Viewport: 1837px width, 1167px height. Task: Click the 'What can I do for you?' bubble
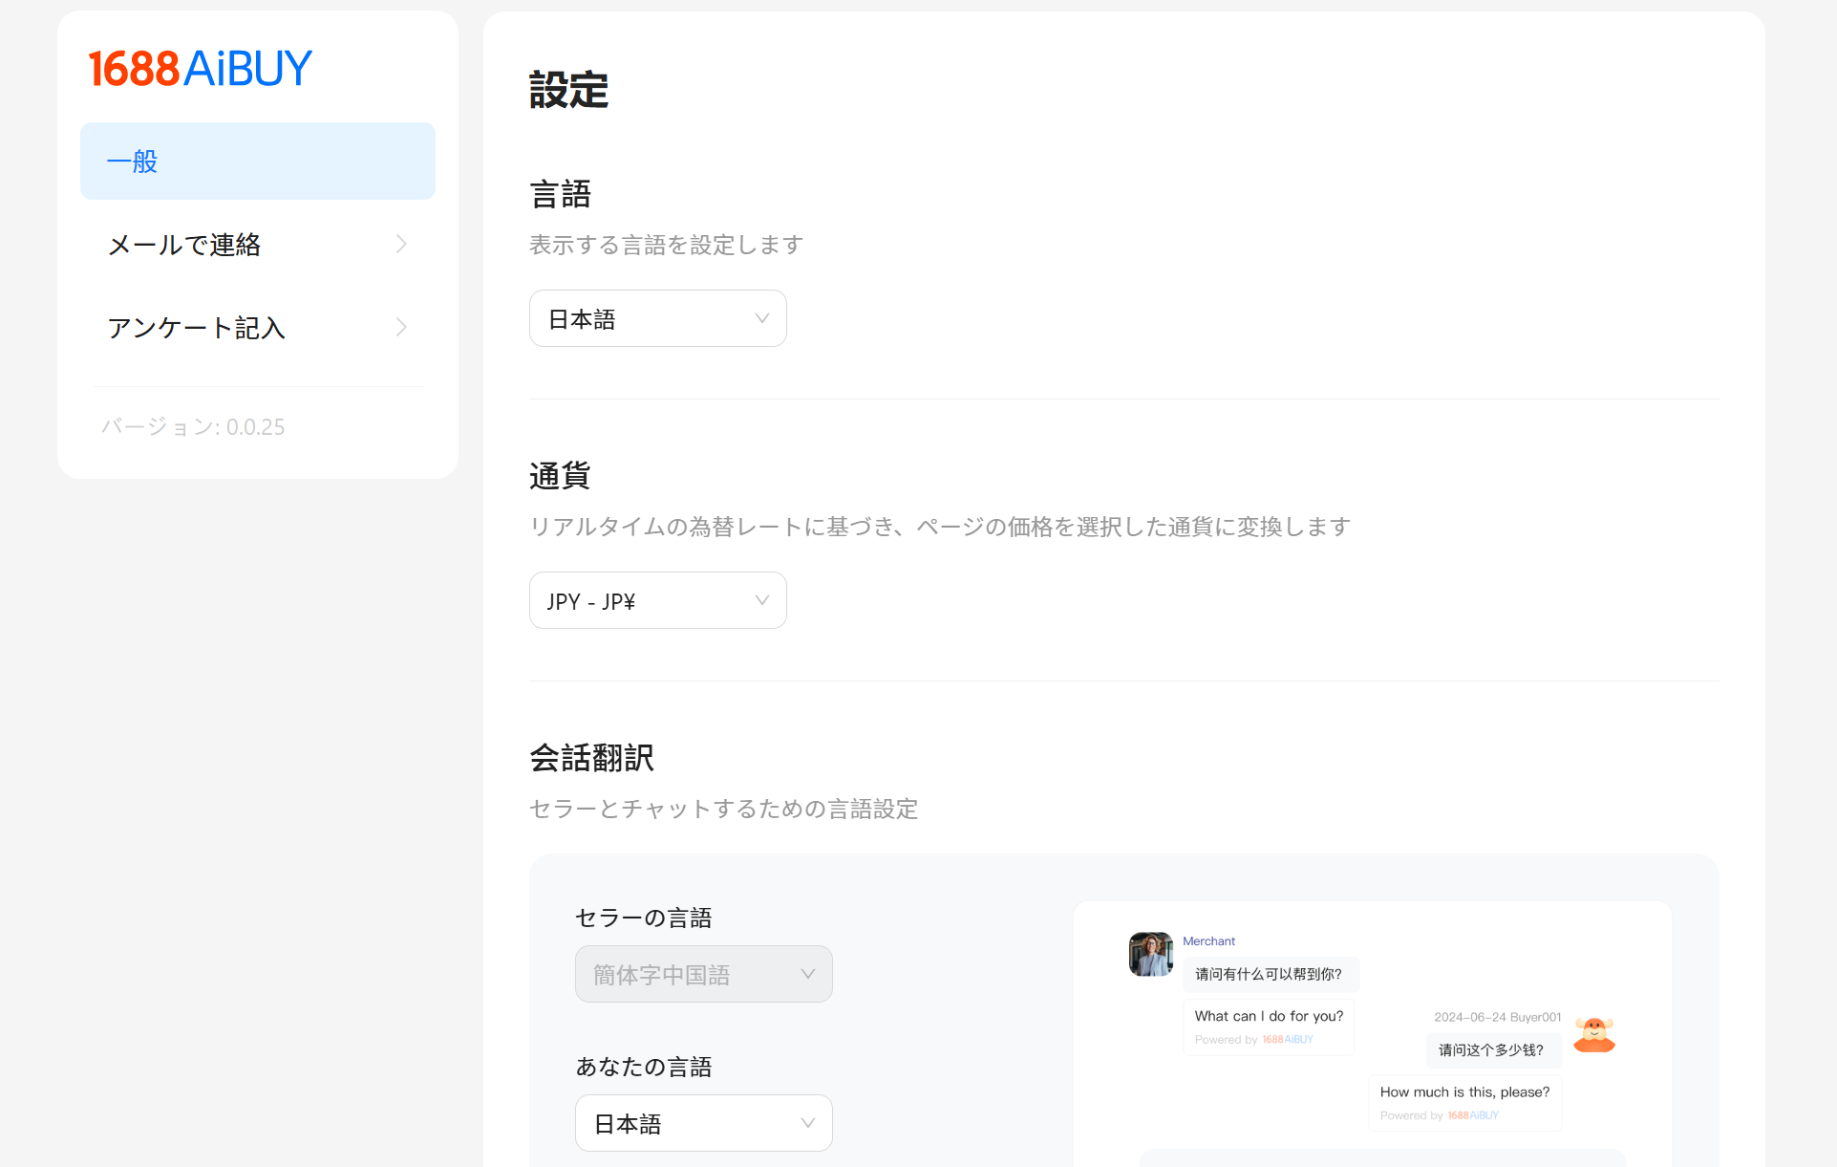[1269, 1016]
